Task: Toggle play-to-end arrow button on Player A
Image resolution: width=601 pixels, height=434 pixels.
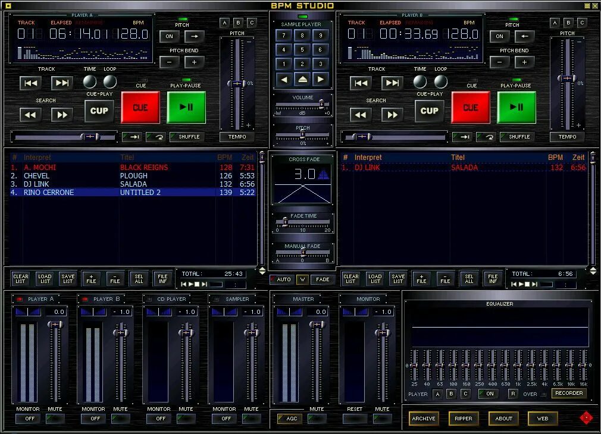Action: click(132, 137)
